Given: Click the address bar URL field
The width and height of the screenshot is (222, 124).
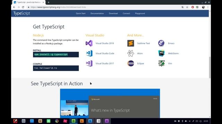Looking at the screenshot, I should click(x=105, y=7).
